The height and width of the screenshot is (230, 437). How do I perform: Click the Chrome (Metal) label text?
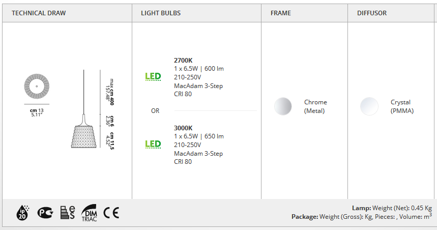315,106
